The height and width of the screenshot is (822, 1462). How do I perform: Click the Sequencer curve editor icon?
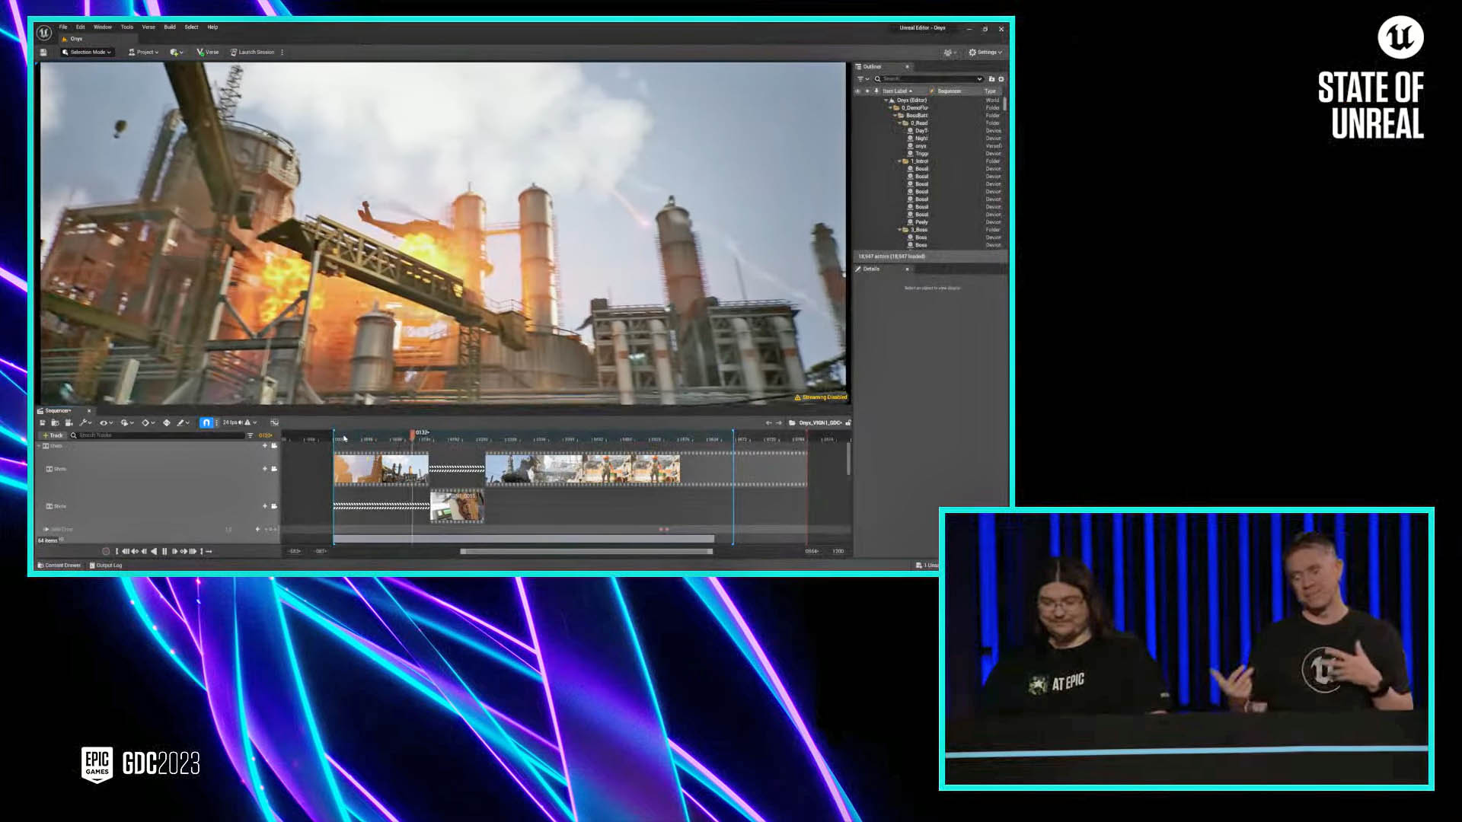(x=275, y=423)
